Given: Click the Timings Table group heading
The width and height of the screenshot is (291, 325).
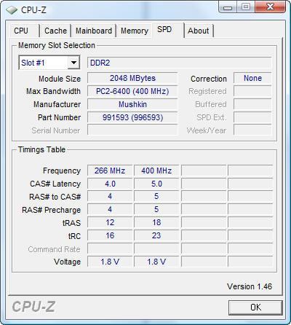Looking at the screenshot, I should point(41,149).
